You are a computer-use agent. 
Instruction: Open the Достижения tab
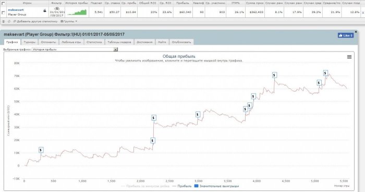[144, 42]
